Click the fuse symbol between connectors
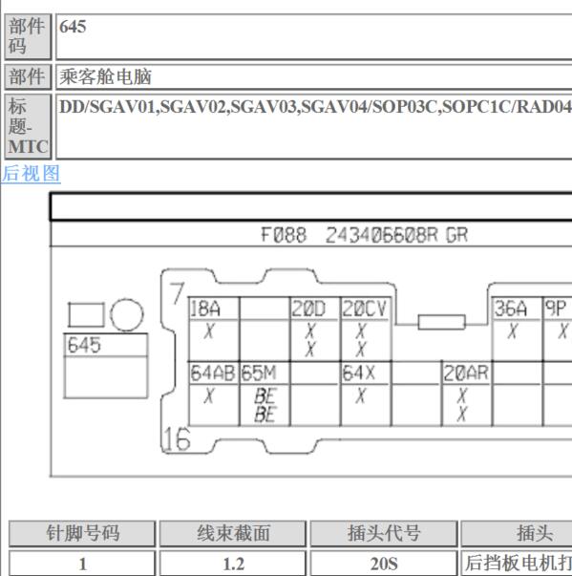Viewport: 572px width, 576px height. pyautogui.click(x=442, y=322)
